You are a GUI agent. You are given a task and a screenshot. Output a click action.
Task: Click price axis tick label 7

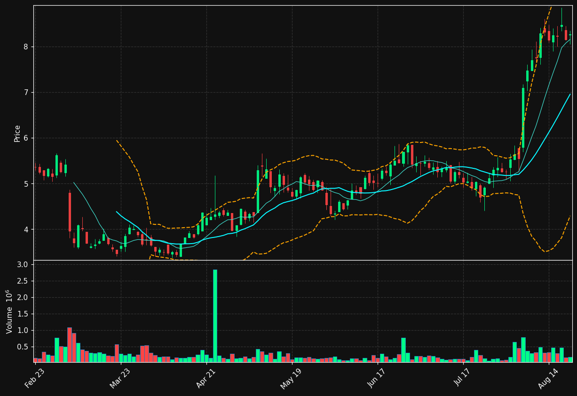click(26, 92)
